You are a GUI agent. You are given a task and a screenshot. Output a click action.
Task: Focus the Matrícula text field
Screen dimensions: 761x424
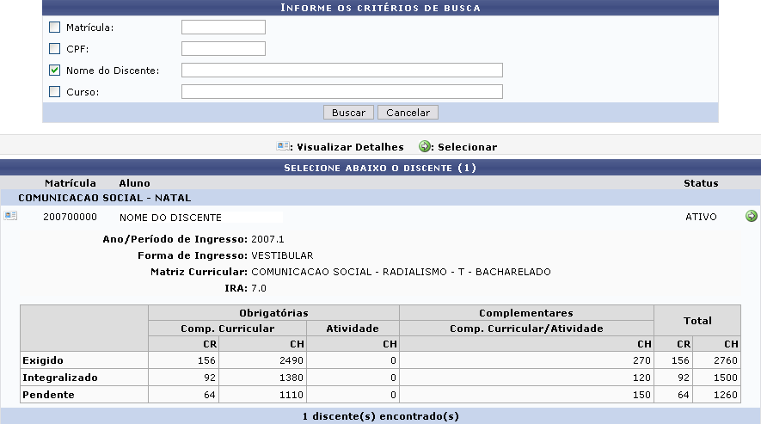click(x=224, y=28)
